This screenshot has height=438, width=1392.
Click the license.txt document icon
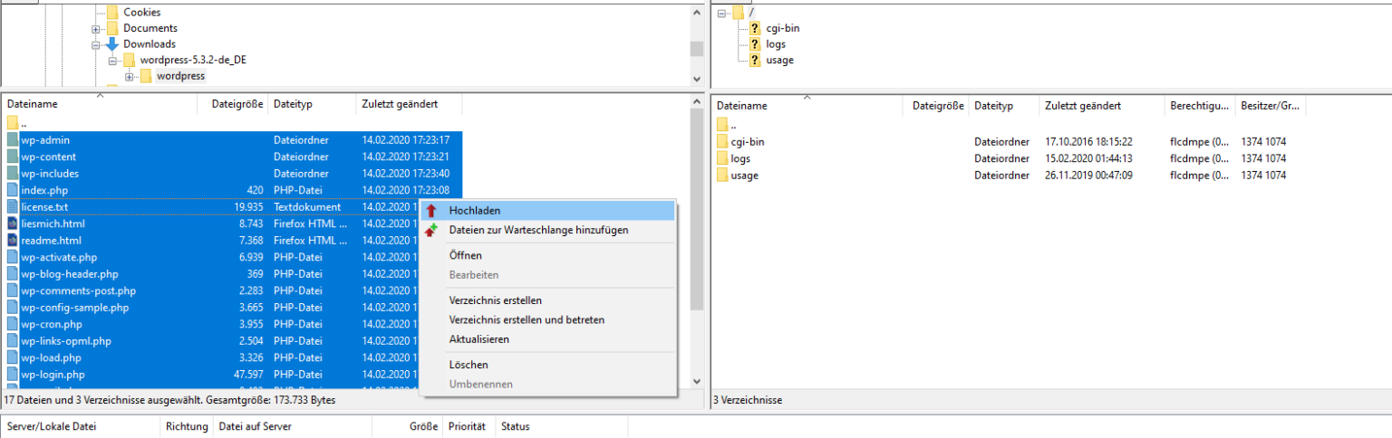(x=12, y=207)
